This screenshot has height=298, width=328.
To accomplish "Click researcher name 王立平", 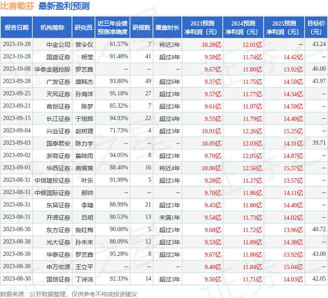I will click(x=84, y=266).
